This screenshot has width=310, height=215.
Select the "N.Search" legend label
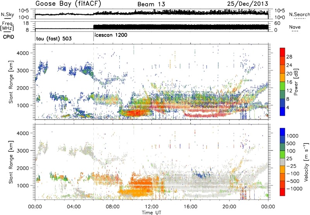[300, 14]
